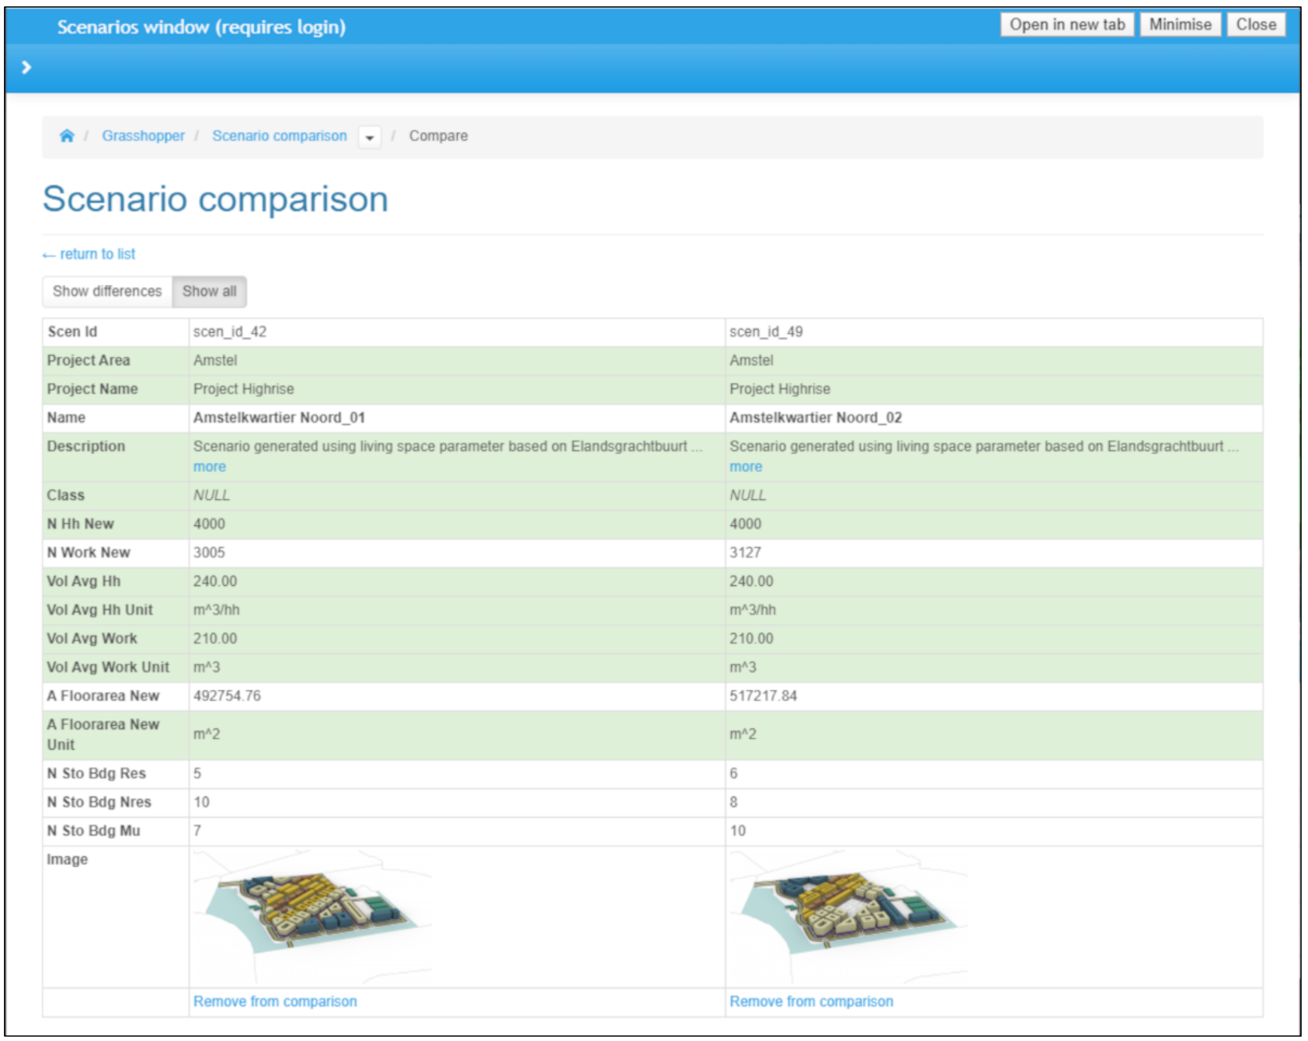
Task: Select the Amstelkwartier Noord_01 name cell
Action: [279, 418]
